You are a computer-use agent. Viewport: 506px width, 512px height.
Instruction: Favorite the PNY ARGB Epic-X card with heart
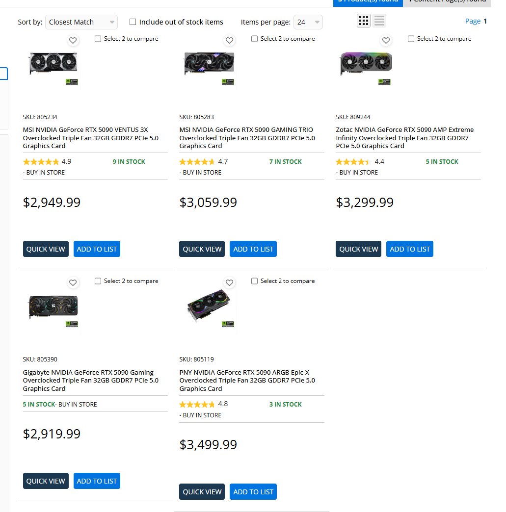point(229,282)
